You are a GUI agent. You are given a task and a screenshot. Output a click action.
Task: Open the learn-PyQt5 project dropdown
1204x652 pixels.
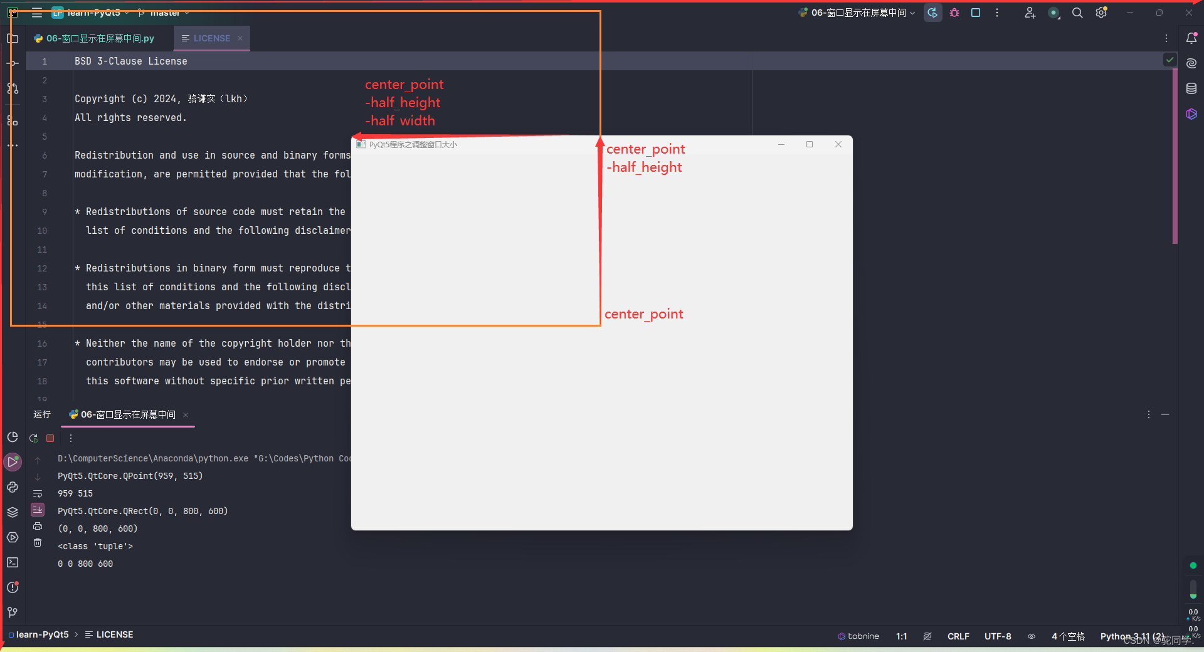point(91,13)
